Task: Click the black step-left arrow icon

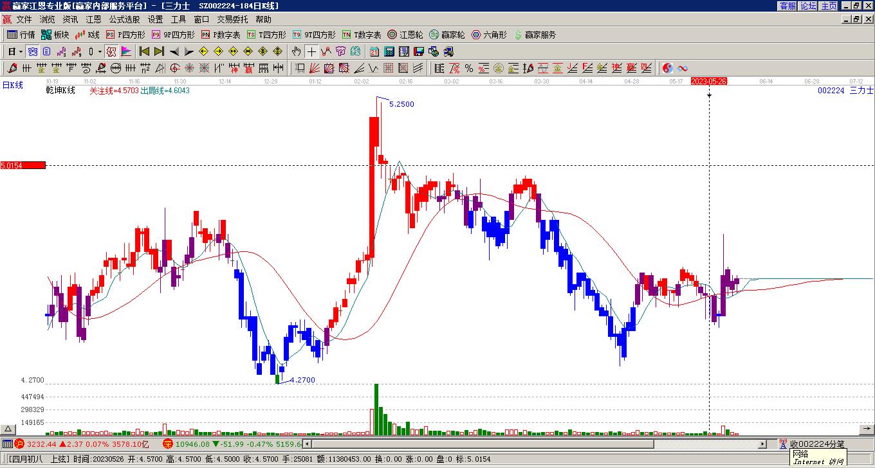Action: point(174,51)
